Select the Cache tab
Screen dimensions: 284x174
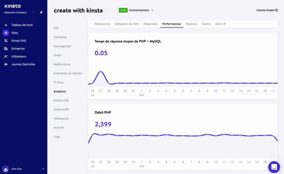coord(206,24)
